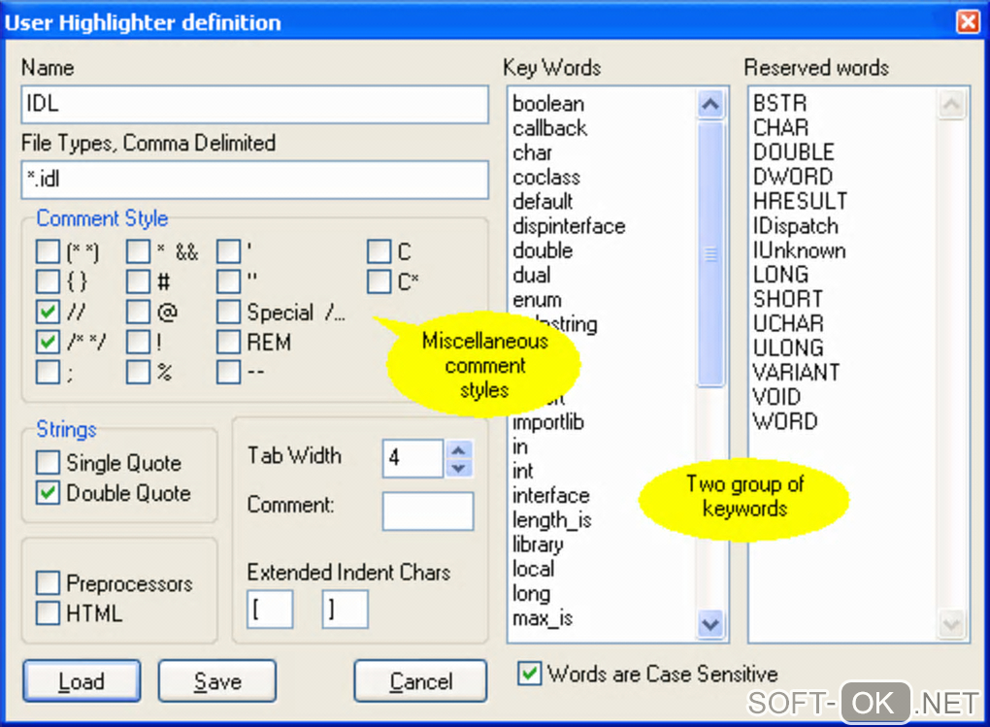Enable the double-quote comment style checkbox
The height and width of the screenshot is (727, 990).
point(228,281)
